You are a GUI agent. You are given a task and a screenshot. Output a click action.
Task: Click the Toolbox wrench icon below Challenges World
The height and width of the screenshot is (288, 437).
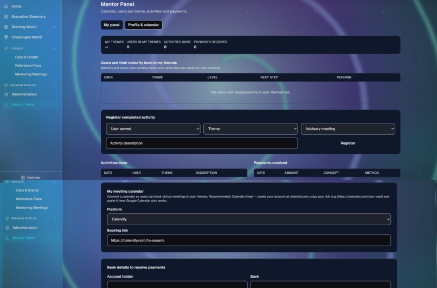pos(6,48)
